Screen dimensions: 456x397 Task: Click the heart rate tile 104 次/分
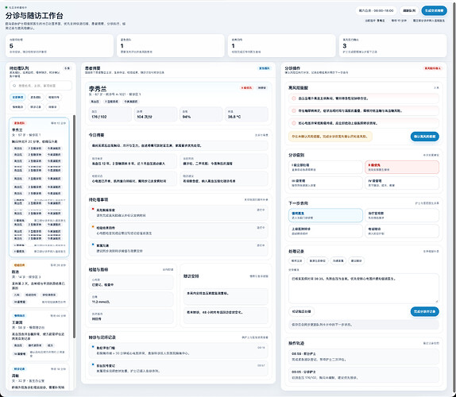[x=156, y=114]
